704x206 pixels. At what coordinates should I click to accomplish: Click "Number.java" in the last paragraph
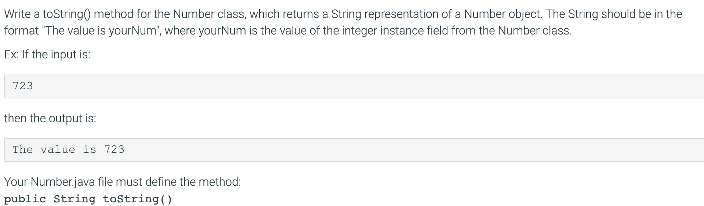click(63, 182)
